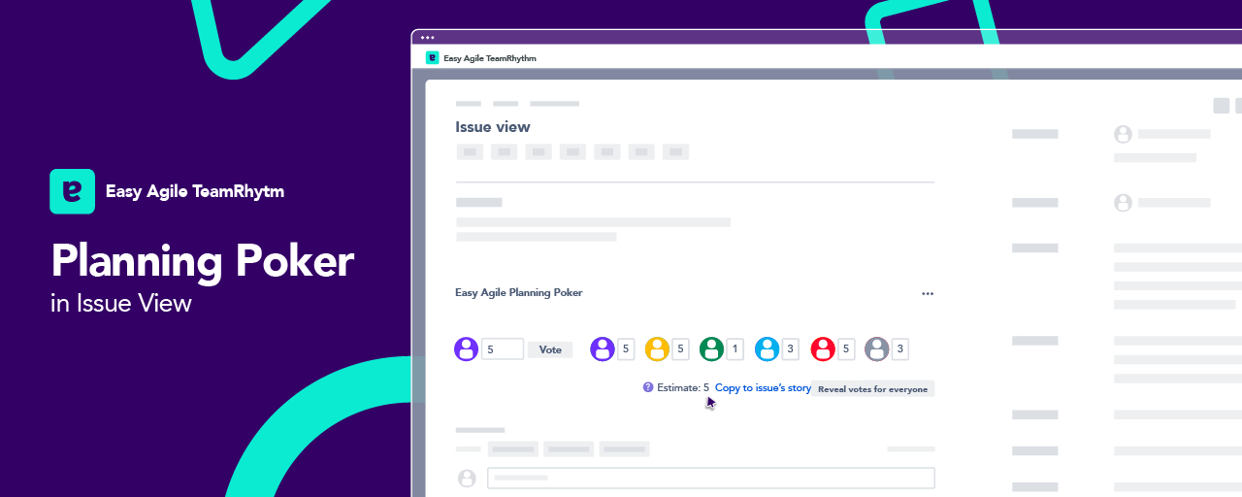Click the second gray avatar in sidebar
The width and height of the screenshot is (1242, 497).
(1124, 203)
